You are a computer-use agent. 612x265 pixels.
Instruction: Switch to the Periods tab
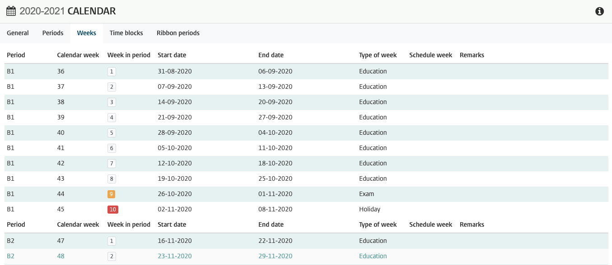coord(53,33)
